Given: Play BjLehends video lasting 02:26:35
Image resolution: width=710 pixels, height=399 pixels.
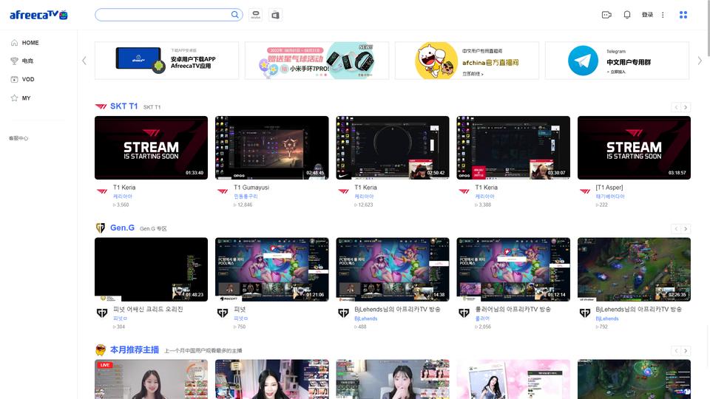Looking at the screenshot, I should coord(634,269).
